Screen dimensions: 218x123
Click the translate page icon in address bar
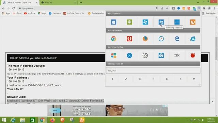(157, 8)
